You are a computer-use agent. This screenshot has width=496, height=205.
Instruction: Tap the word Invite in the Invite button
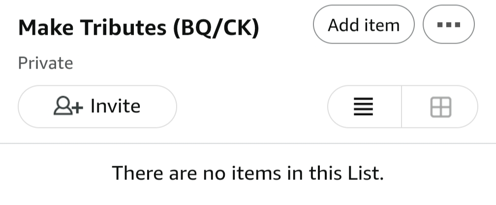tap(115, 106)
